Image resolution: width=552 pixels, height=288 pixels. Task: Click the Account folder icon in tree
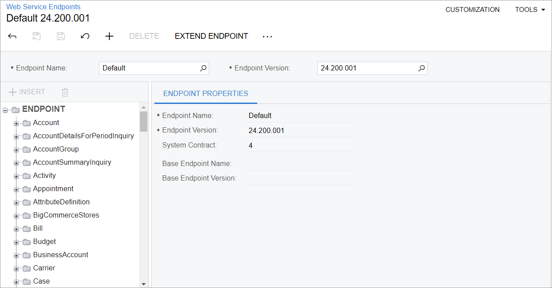coord(26,123)
